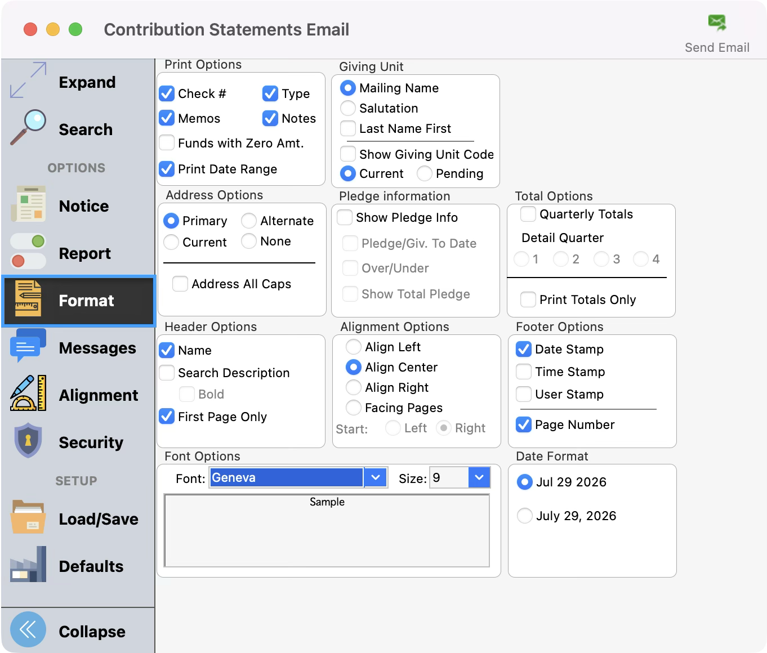
Task: Toggle First Page Only checkbox
Action: click(167, 417)
